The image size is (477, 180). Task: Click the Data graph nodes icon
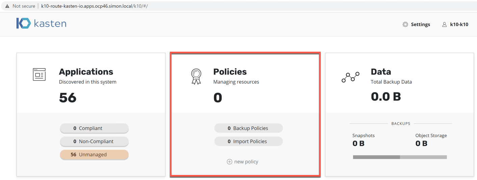350,77
